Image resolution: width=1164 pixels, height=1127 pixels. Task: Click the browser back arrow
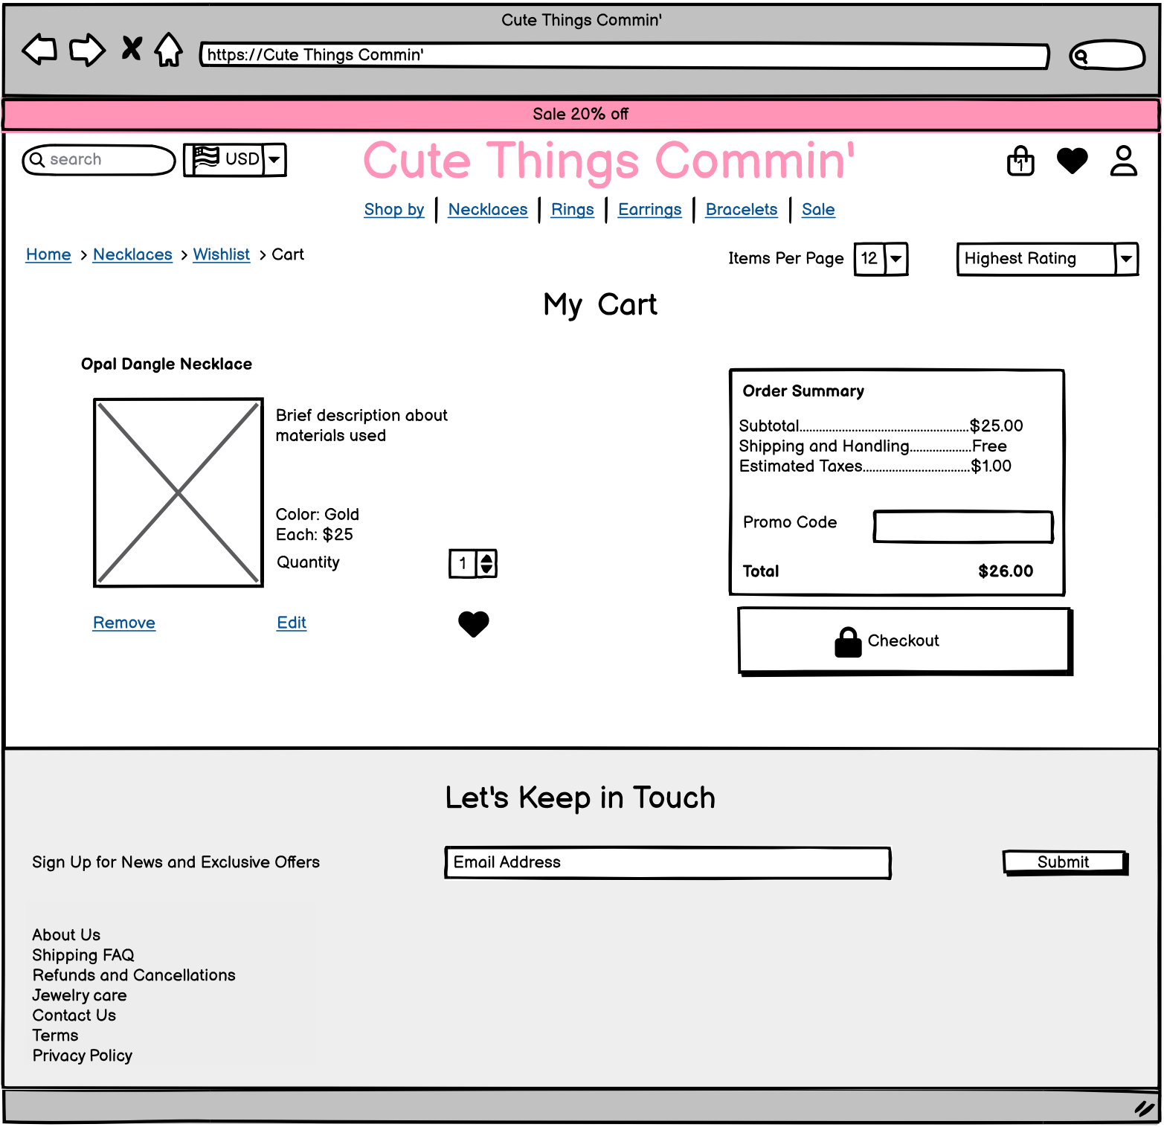click(39, 50)
